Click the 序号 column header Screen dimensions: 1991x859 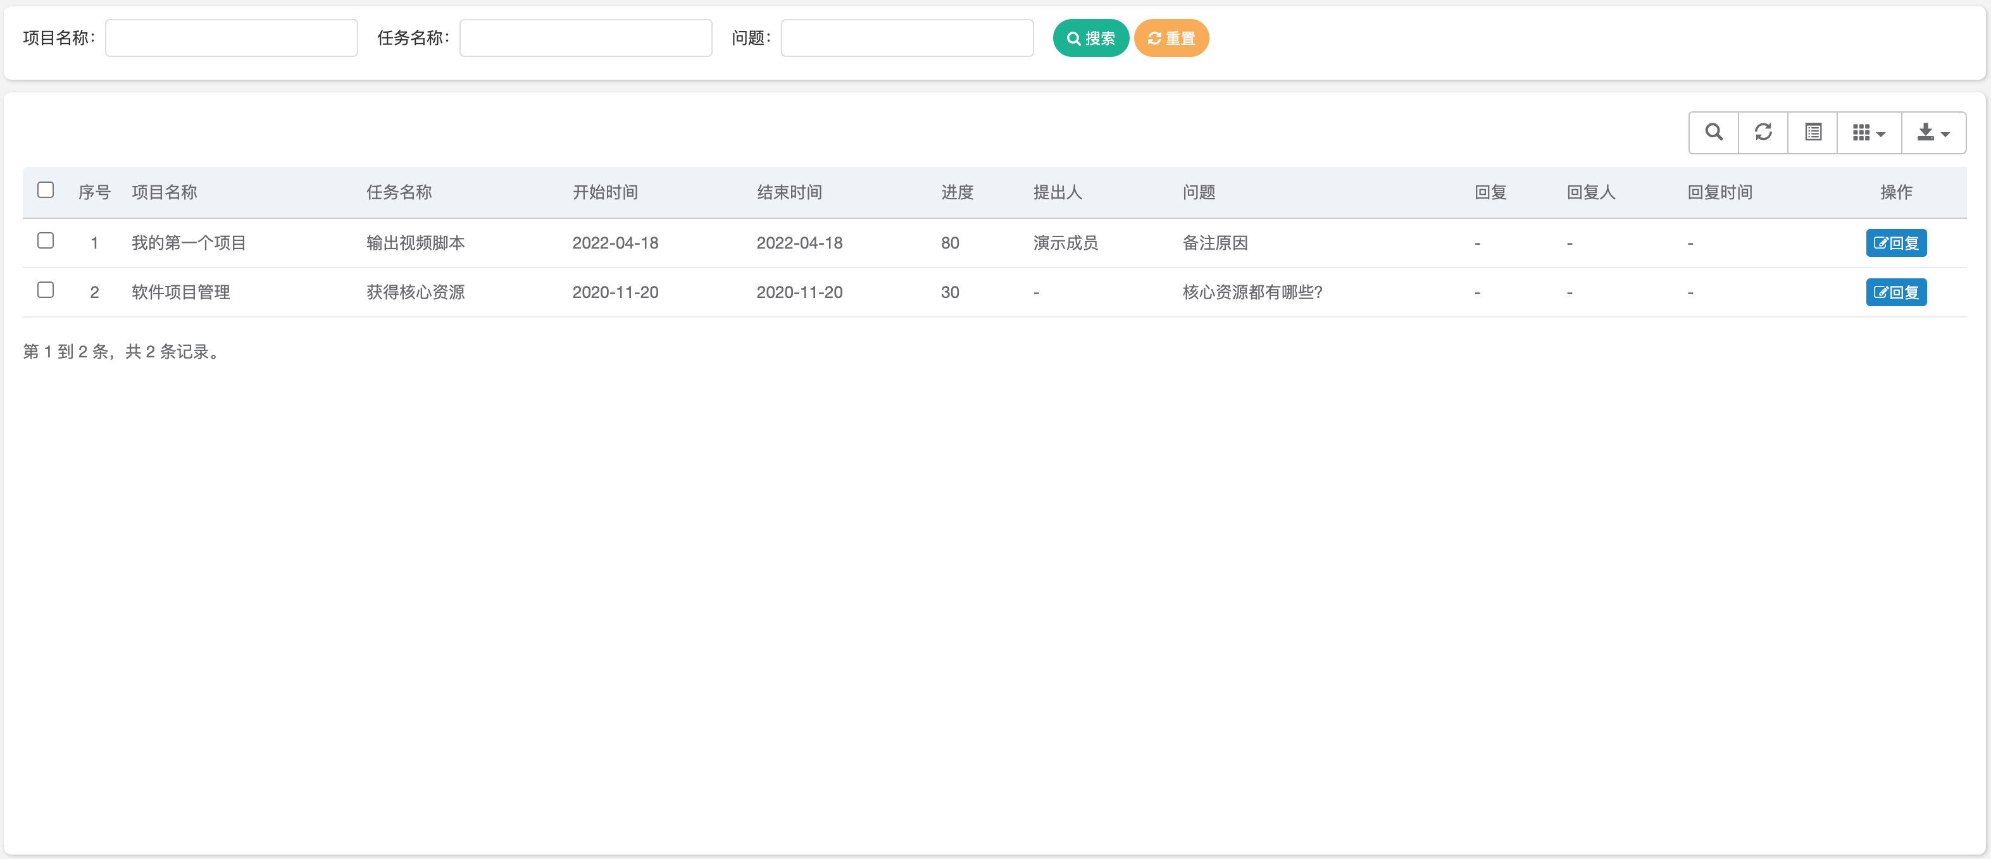[94, 192]
